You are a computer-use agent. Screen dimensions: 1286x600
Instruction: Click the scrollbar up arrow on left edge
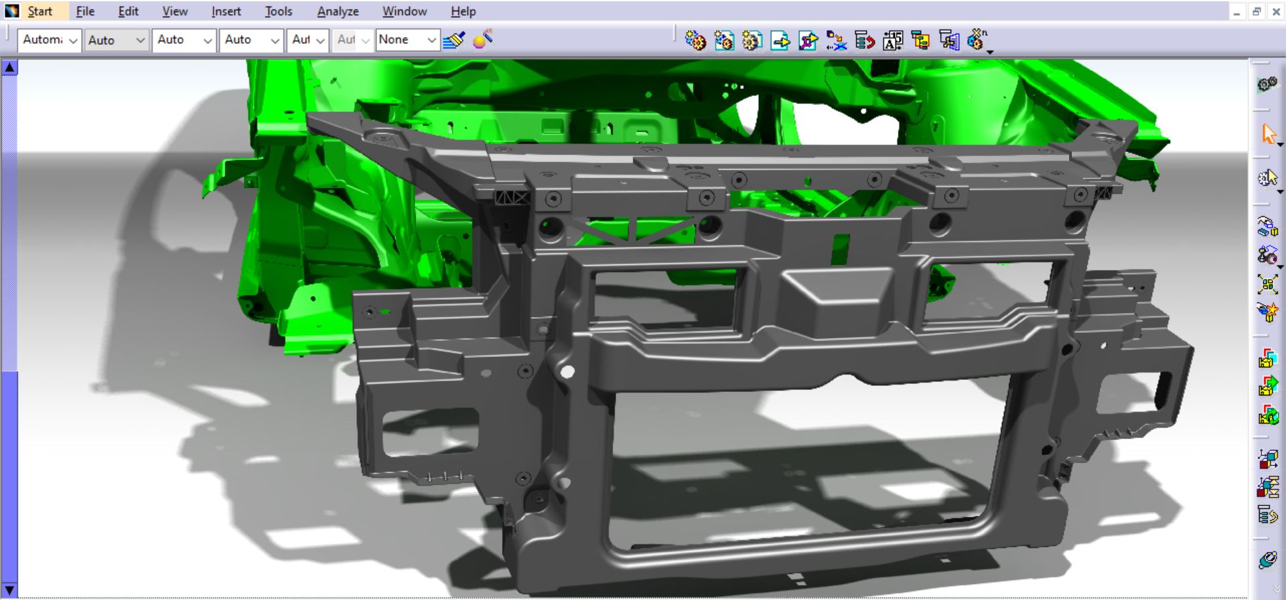(9, 67)
